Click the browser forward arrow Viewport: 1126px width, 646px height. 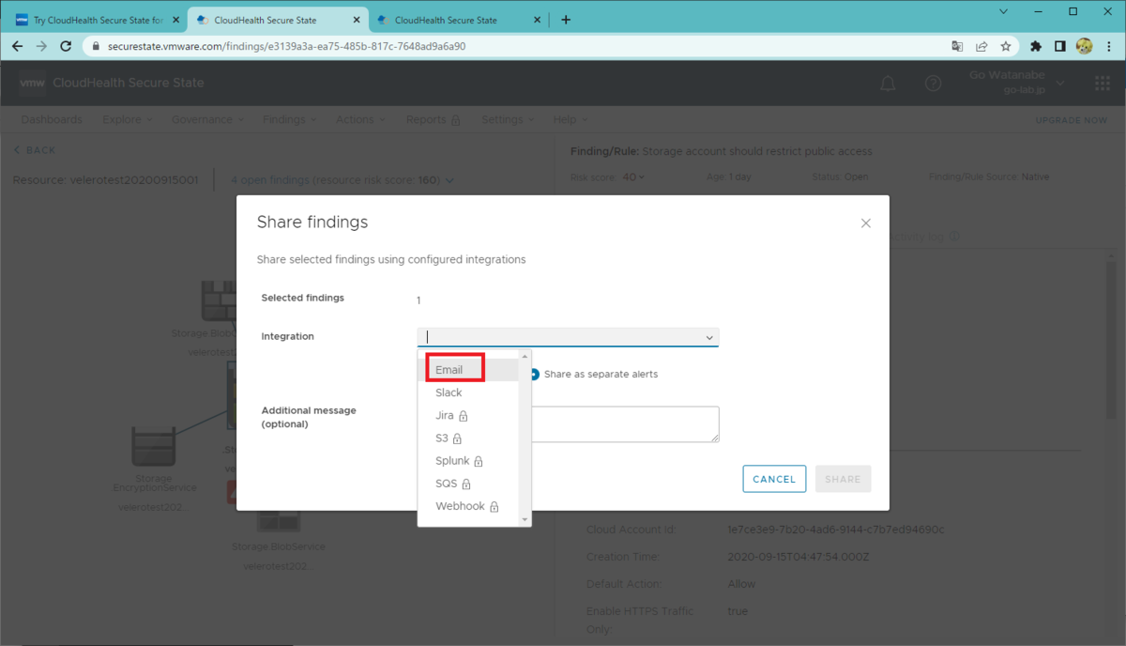41,46
